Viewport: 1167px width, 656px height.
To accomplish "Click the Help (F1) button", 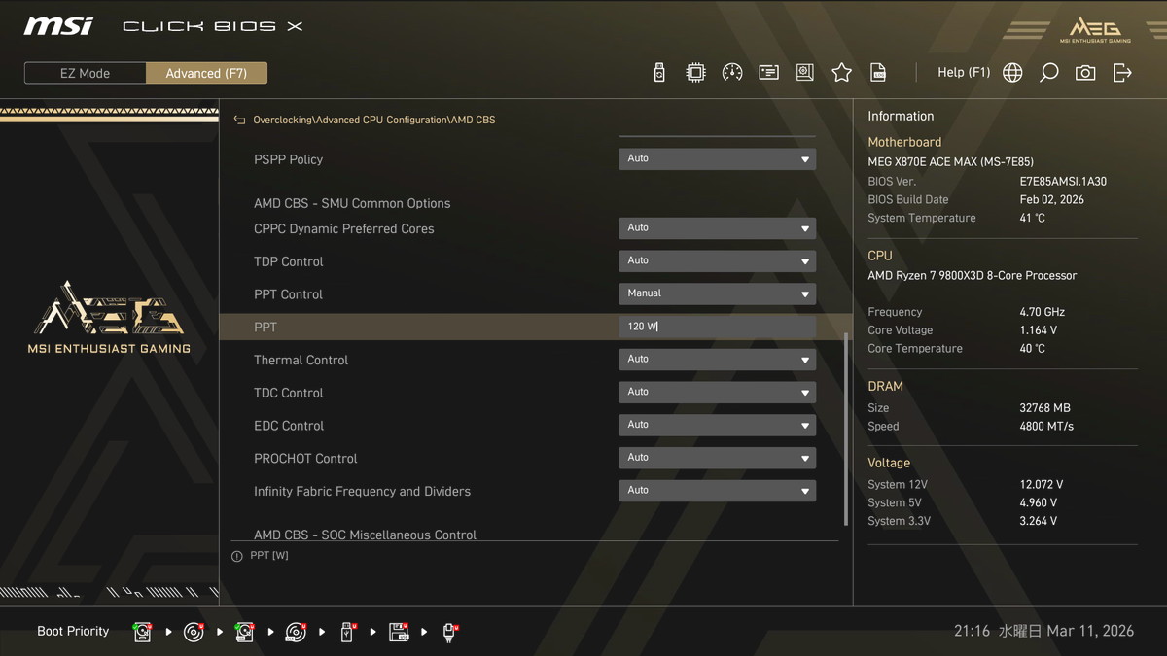I will point(963,73).
